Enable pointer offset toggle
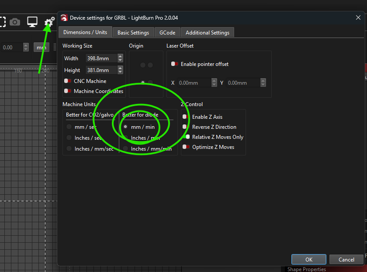 click(175, 64)
